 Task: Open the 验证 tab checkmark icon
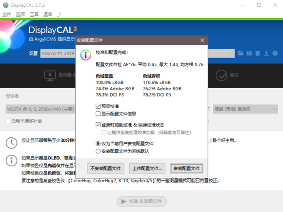point(221,76)
